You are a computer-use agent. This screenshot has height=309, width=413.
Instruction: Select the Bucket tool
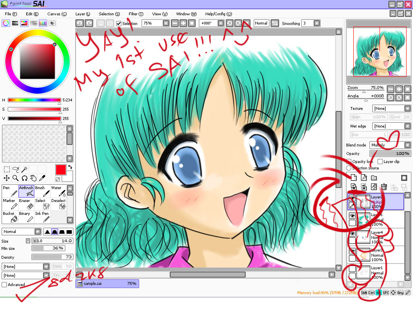tap(10, 217)
